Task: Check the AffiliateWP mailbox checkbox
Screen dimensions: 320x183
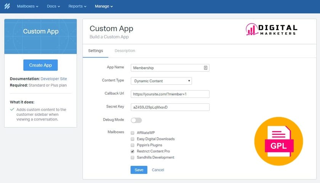Action: pyautogui.click(x=133, y=133)
